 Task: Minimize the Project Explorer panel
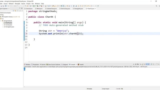point(20,8)
